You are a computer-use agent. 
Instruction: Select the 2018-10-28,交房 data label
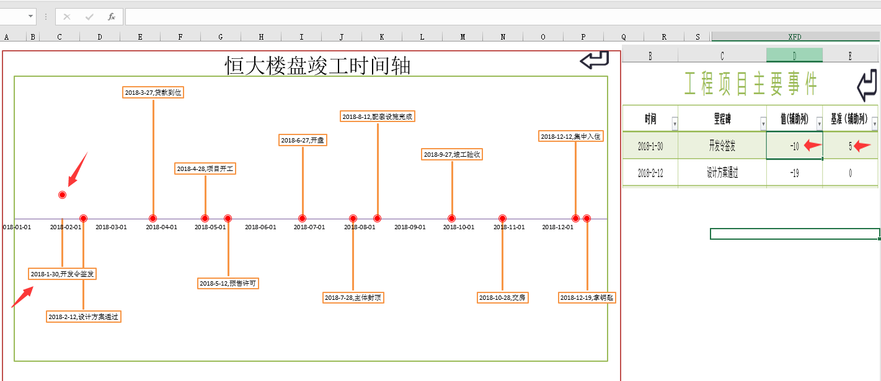[502, 297]
